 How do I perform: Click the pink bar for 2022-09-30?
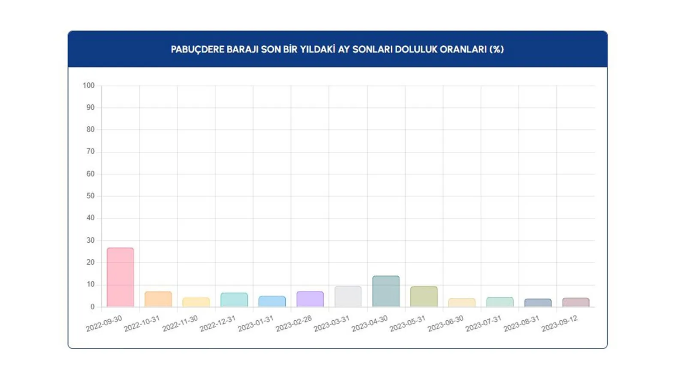click(120, 277)
